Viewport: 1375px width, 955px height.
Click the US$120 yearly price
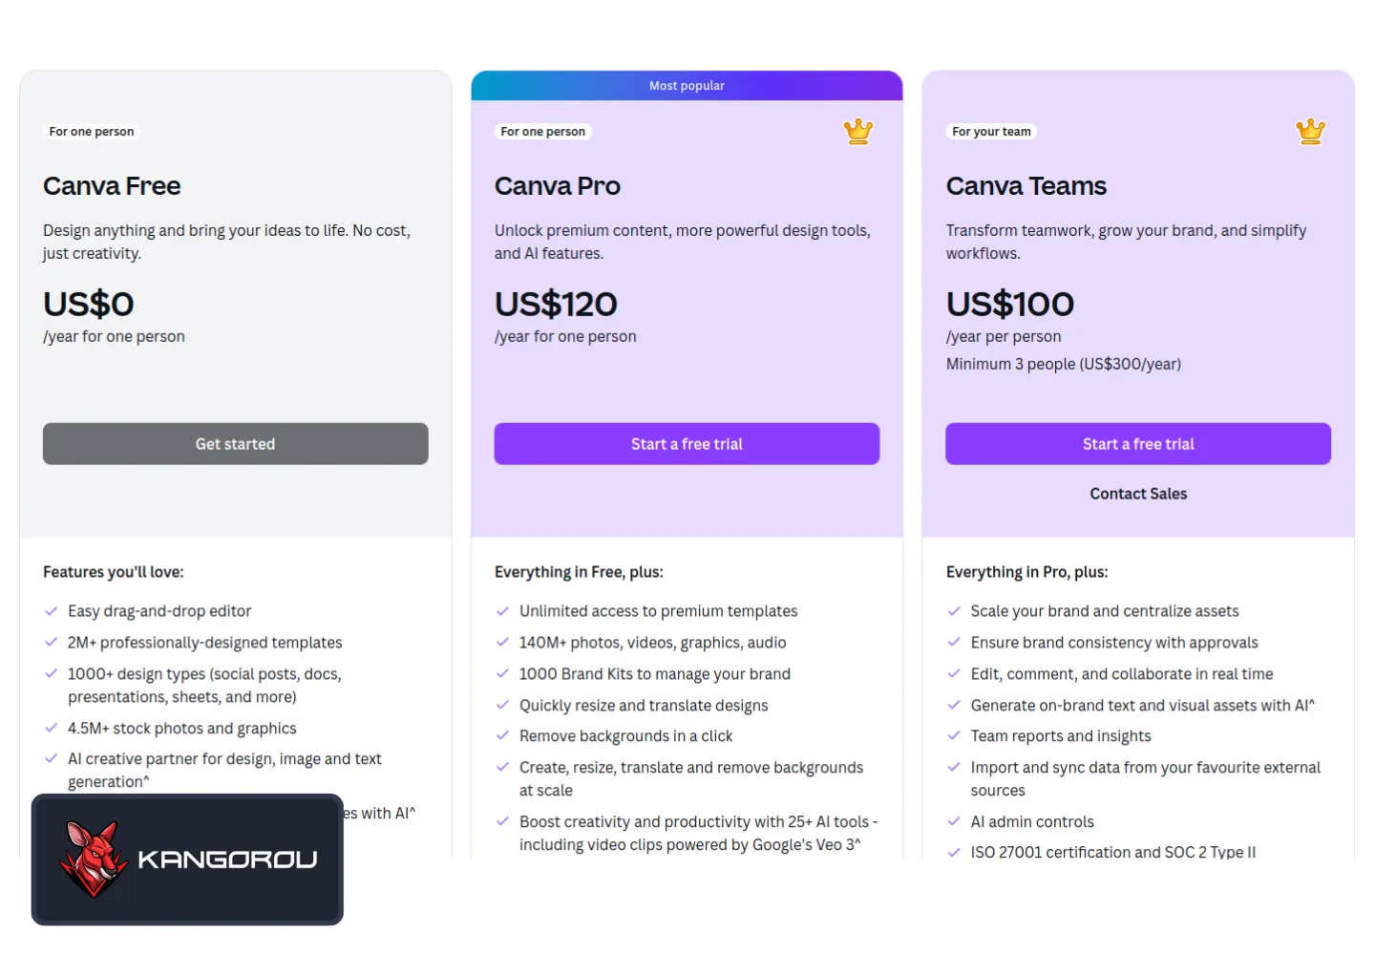(x=556, y=305)
